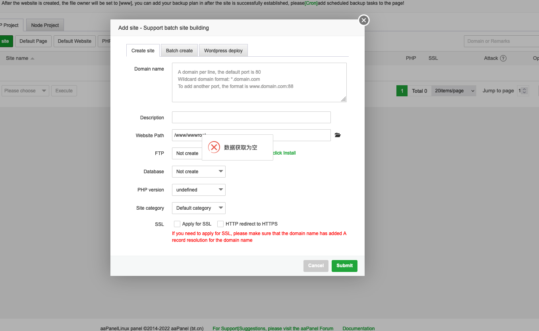This screenshot has height=331, width=539.
Task: Click the Attack help question mark icon
Action: tap(503, 58)
